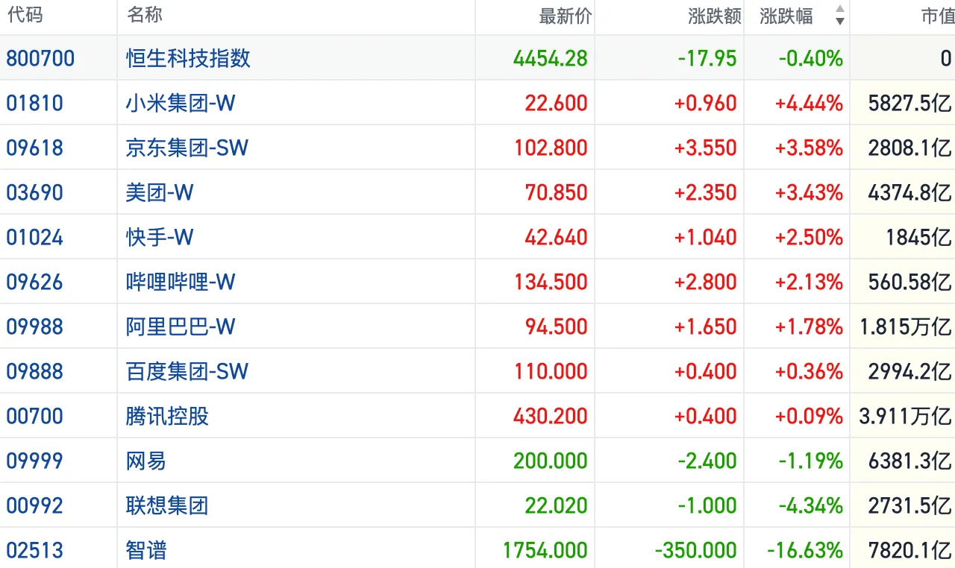Sort by 市值 column header
This screenshot has width=955, height=568.
pos(937,16)
